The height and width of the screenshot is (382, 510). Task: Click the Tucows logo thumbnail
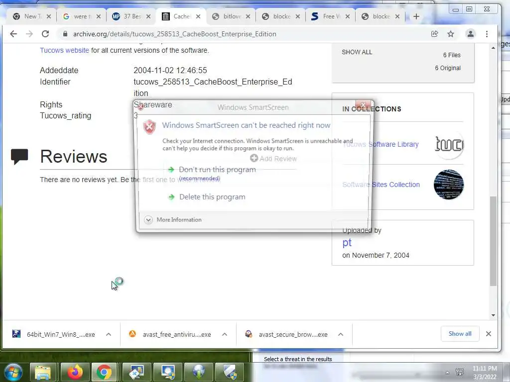[449, 145]
